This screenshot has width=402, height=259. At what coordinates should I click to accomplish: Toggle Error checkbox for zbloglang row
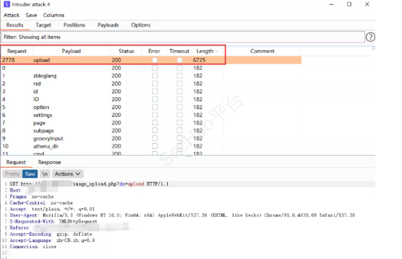click(155, 76)
